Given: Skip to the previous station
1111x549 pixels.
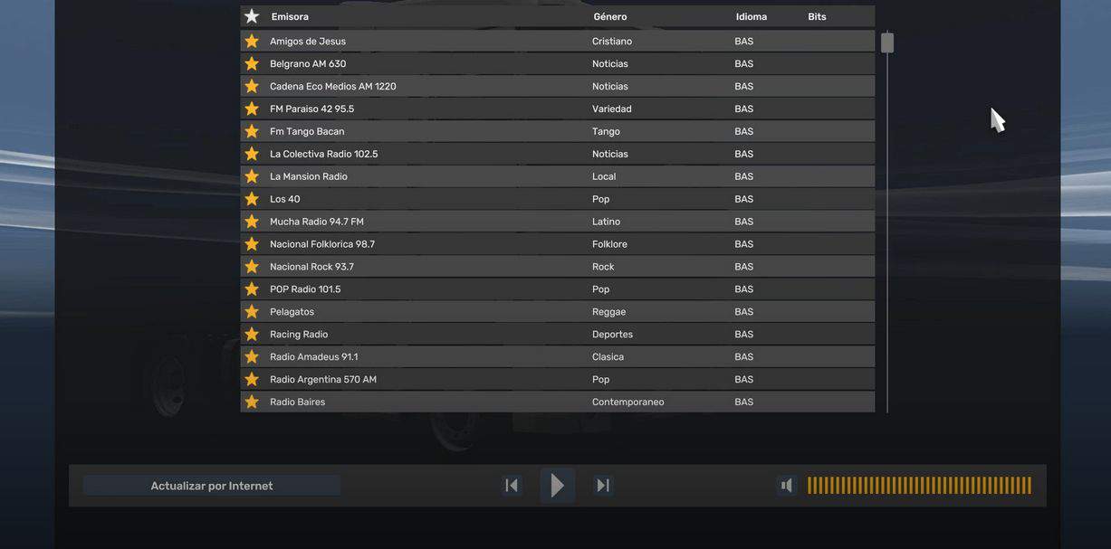Looking at the screenshot, I should 512,486.
